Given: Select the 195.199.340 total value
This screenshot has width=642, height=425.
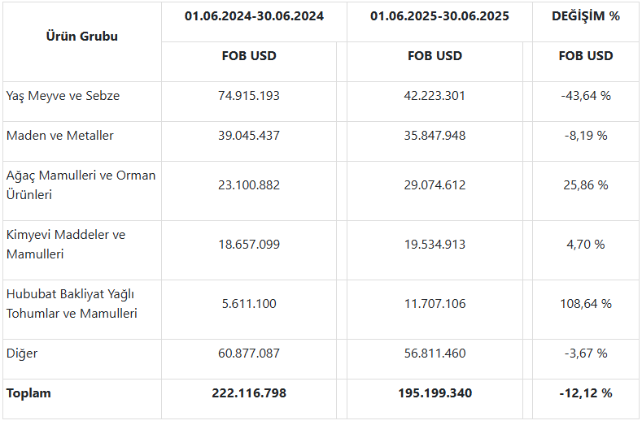Looking at the screenshot, I should [435, 393].
